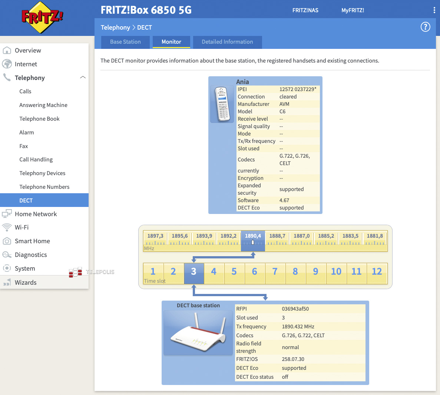This screenshot has width=440, height=395.
Task: Open the FRITZ!NAS link
Action: point(305,10)
